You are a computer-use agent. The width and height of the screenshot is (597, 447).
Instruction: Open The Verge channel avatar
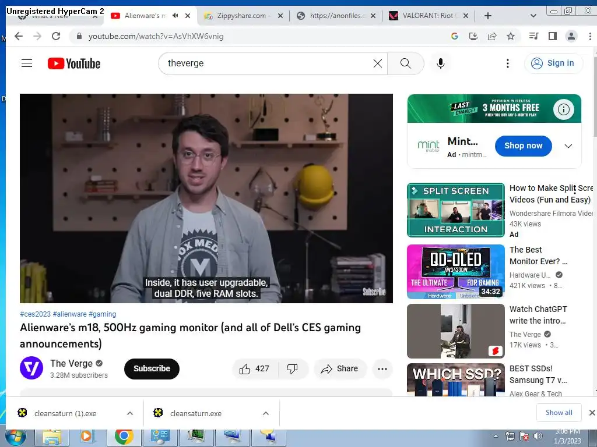pyautogui.click(x=31, y=368)
